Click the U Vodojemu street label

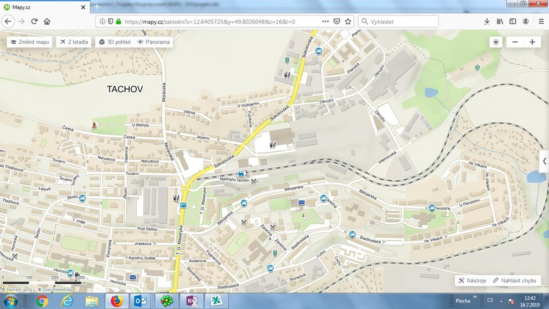(x=248, y=105)
